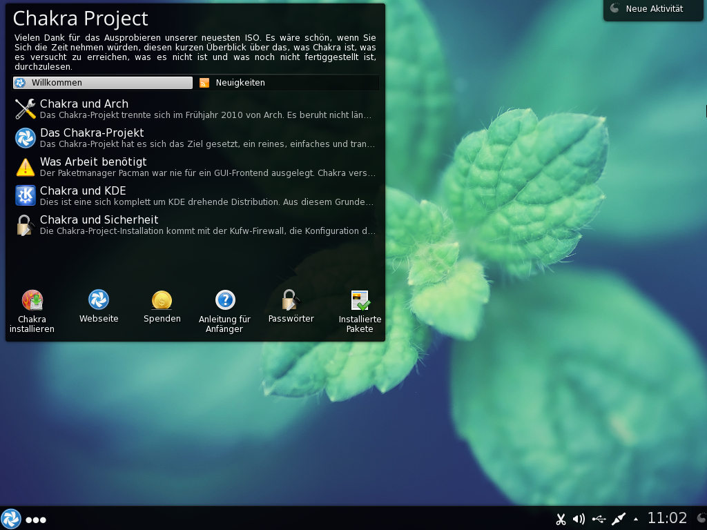Viewport: 707px width, 530px height.
Task: Click the network plug icon in the tray
Action: (x=619, y=519)
